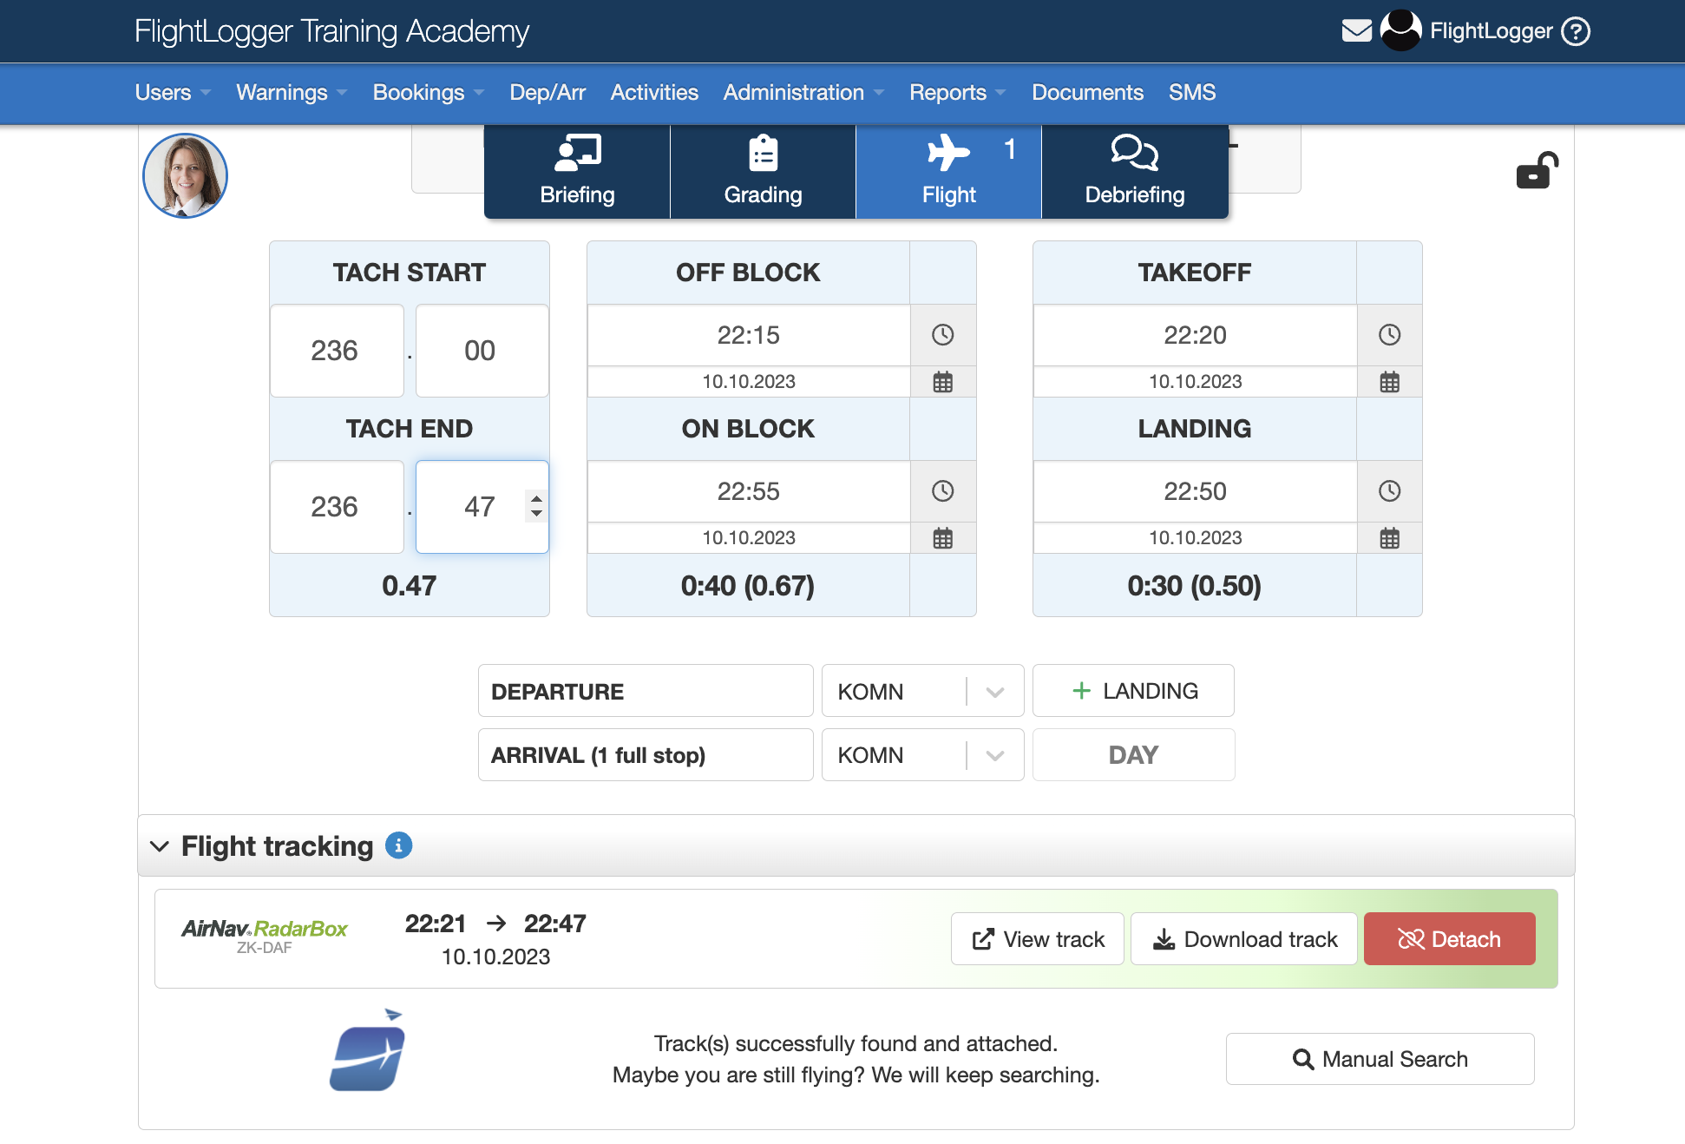The image size is (1685, 1144).
Task: Click the TACH START 236 input field
Action: click(336, 351)
